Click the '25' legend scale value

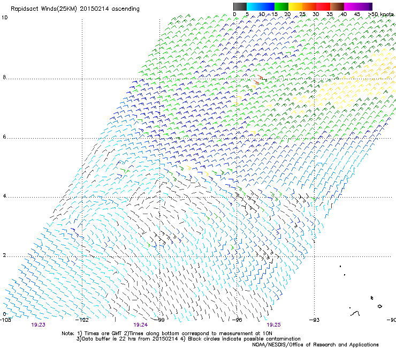pyautogui.click(x=302, y=14)
